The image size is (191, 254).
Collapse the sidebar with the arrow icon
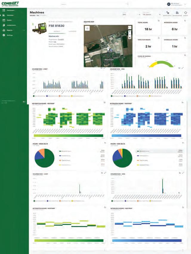tap(24, 102)
